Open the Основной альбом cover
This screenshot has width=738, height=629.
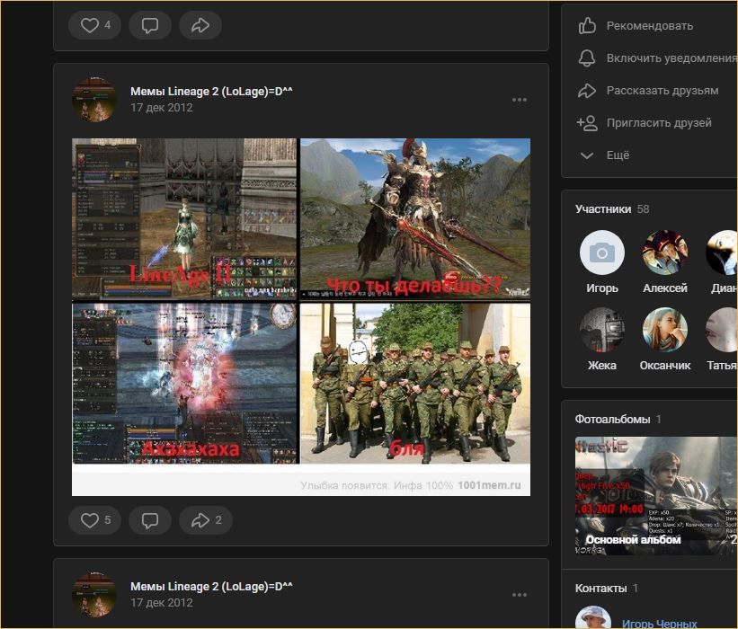pyautogui.click(x=656, y=496)
